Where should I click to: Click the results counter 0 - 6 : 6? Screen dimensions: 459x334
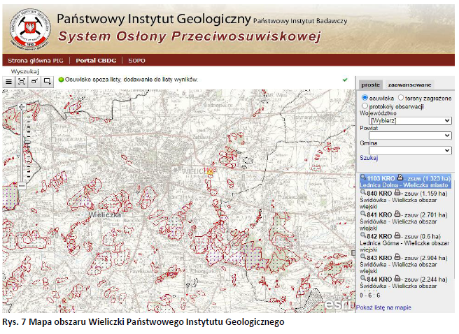(x=369, y=296)
